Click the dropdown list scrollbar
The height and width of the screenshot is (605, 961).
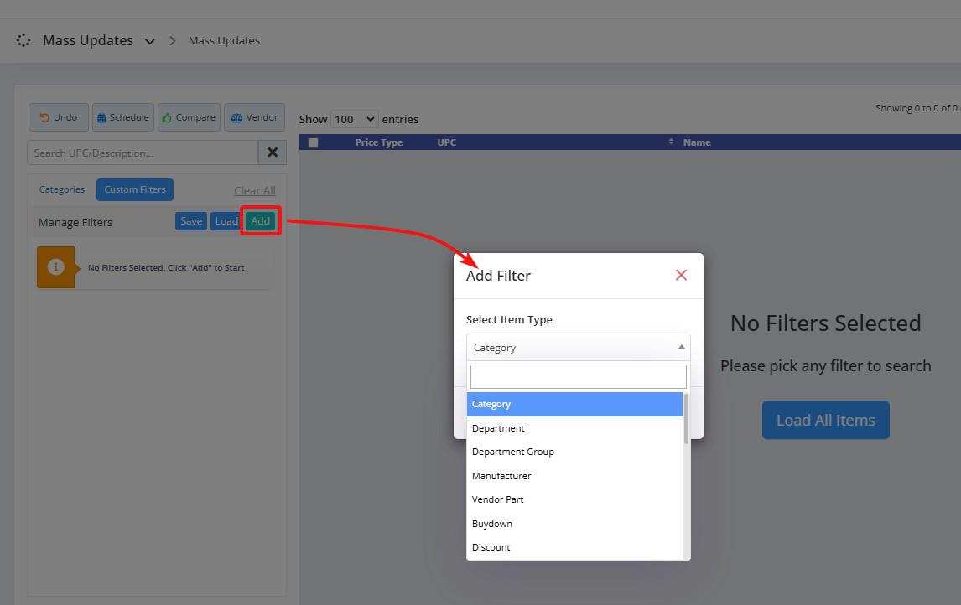[x=687, y=419]
